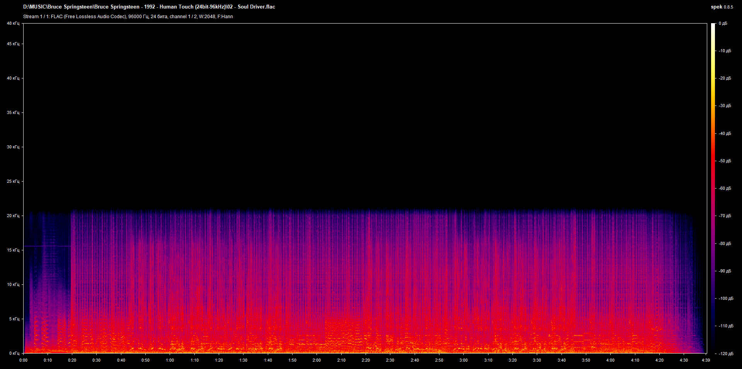Viewport: 742px width, 369px height.
Task: Click the 15 кГц axis label
Action: click(x=13, y=250)
